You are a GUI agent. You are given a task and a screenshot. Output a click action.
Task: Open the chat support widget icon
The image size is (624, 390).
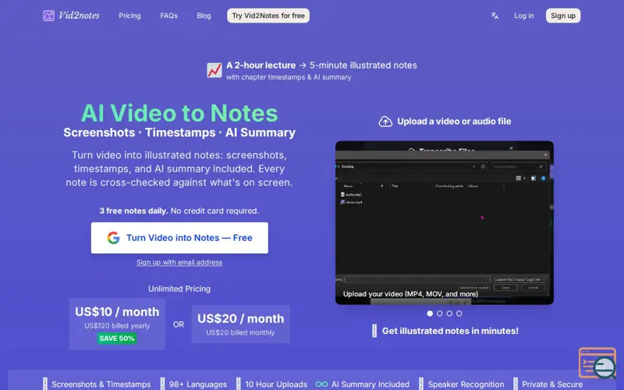click(597, 363)
